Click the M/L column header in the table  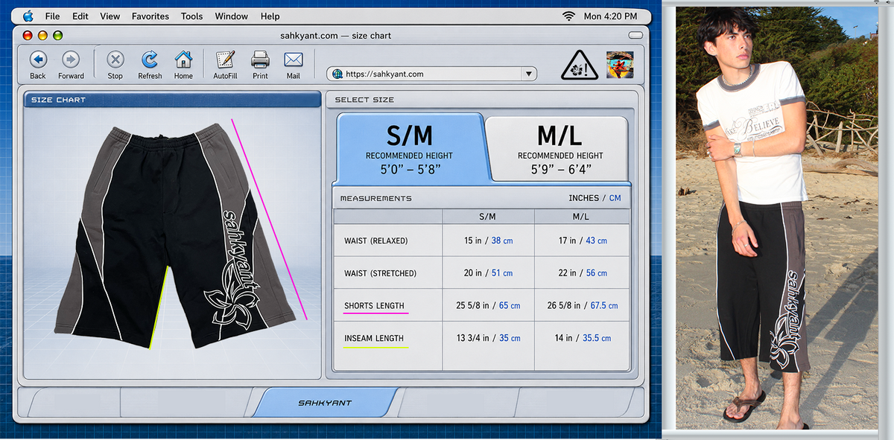tap(581, 216)
